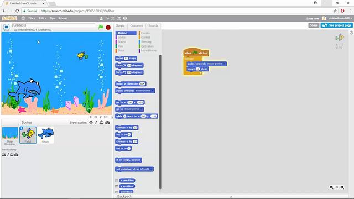Enable direction stage monitor checkbox

pyautogui.click(x=117, y=192)
